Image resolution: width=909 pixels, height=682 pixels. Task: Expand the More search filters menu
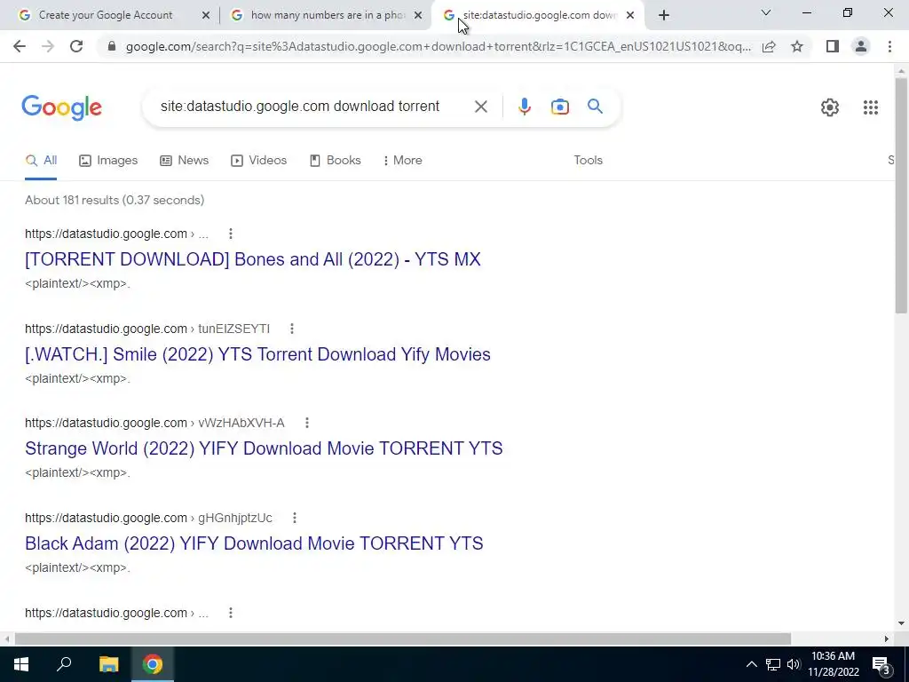click(x=402, y=161)
